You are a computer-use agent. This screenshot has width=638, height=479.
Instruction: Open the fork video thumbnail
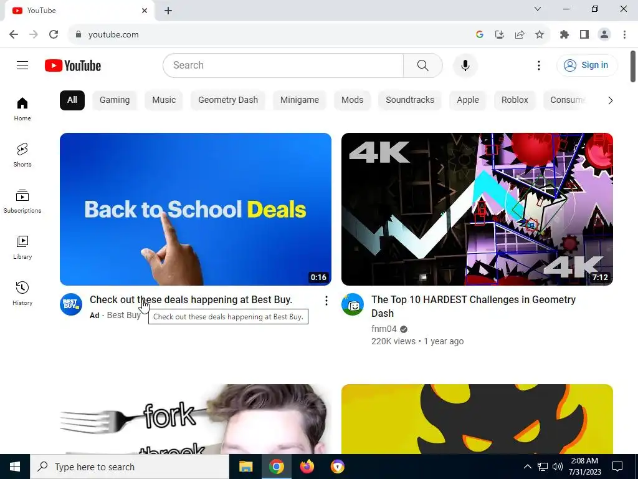(x=195, y=419)
